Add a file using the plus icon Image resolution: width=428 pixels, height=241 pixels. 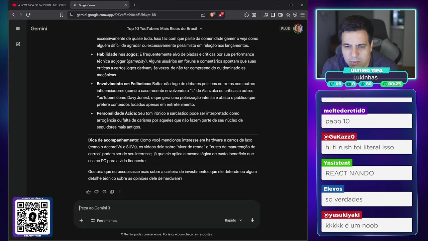pyautogui.click(x=81, y=220)
